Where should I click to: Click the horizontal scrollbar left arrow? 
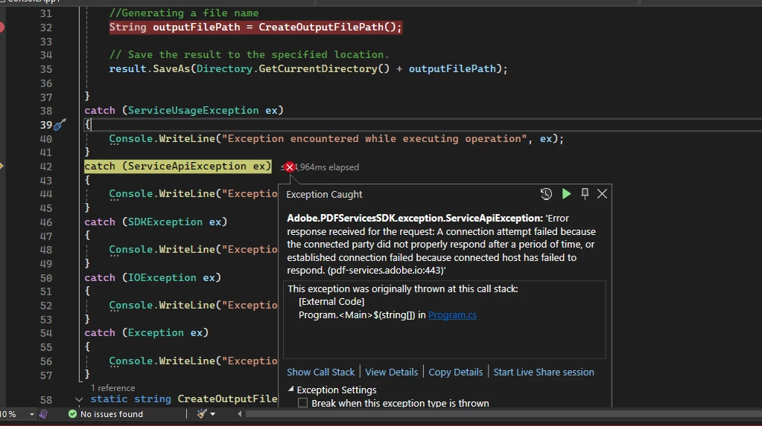[x=239, y=414]
